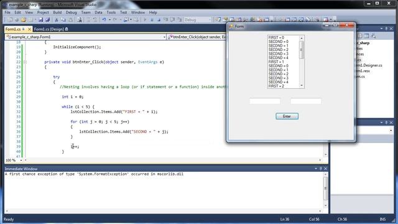
Task: Open the Edit menu
Action: 17,12
